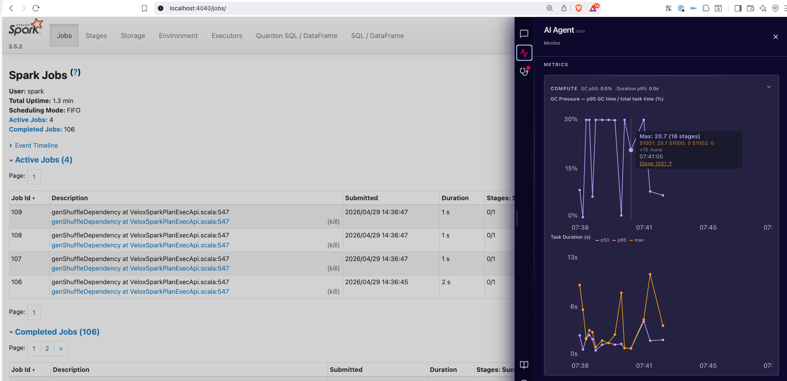The width and height of the screenshot is (787, 381).
Task: Go forward with browser forward arrow
Action: 24,8
